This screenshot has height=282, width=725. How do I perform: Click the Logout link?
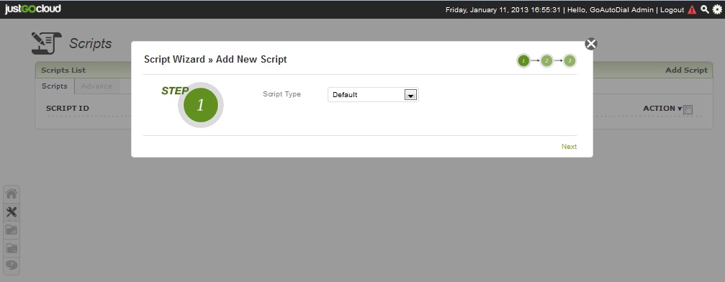pos(672,9)
